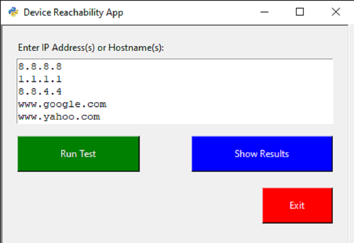Image resolution: width=354 pixels, height=243 pixels.
Task: Maximize the Device Reachability App window
Action: [299, 12]
